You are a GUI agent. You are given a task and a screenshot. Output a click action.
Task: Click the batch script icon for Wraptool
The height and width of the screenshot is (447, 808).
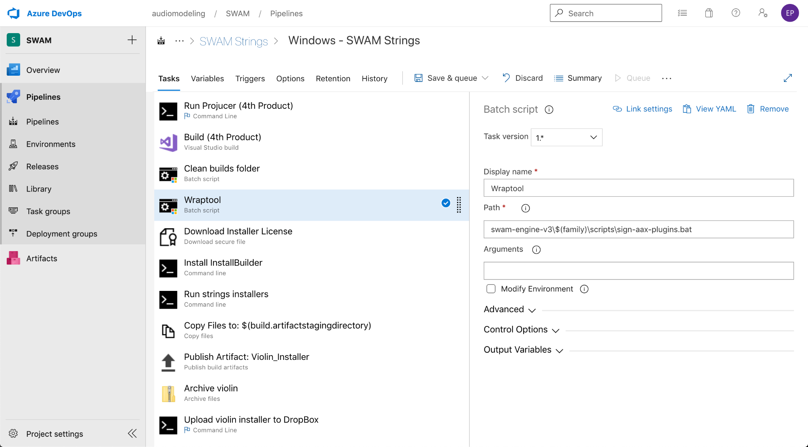(x=168, y=204)
